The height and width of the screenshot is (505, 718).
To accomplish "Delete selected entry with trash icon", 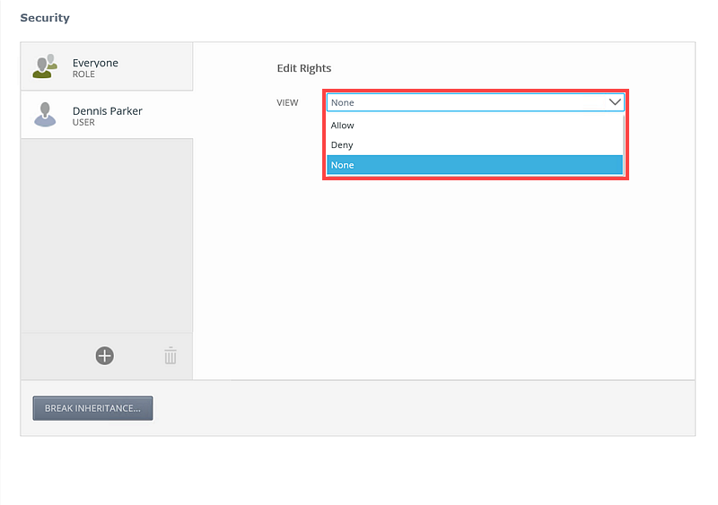I will pyautogui.click(x=171, y=356).
